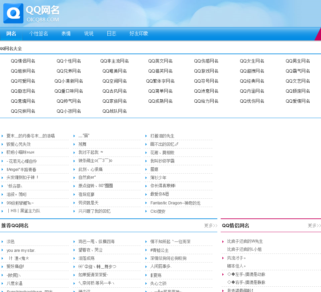321x292 pixels.
Task: Visit QQ颓废网名 category
Action: coord(298,91)
